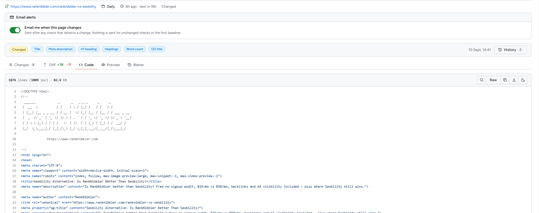Download the file using the download icon
This screenshot has width=539, height=213.
point(514,80)
